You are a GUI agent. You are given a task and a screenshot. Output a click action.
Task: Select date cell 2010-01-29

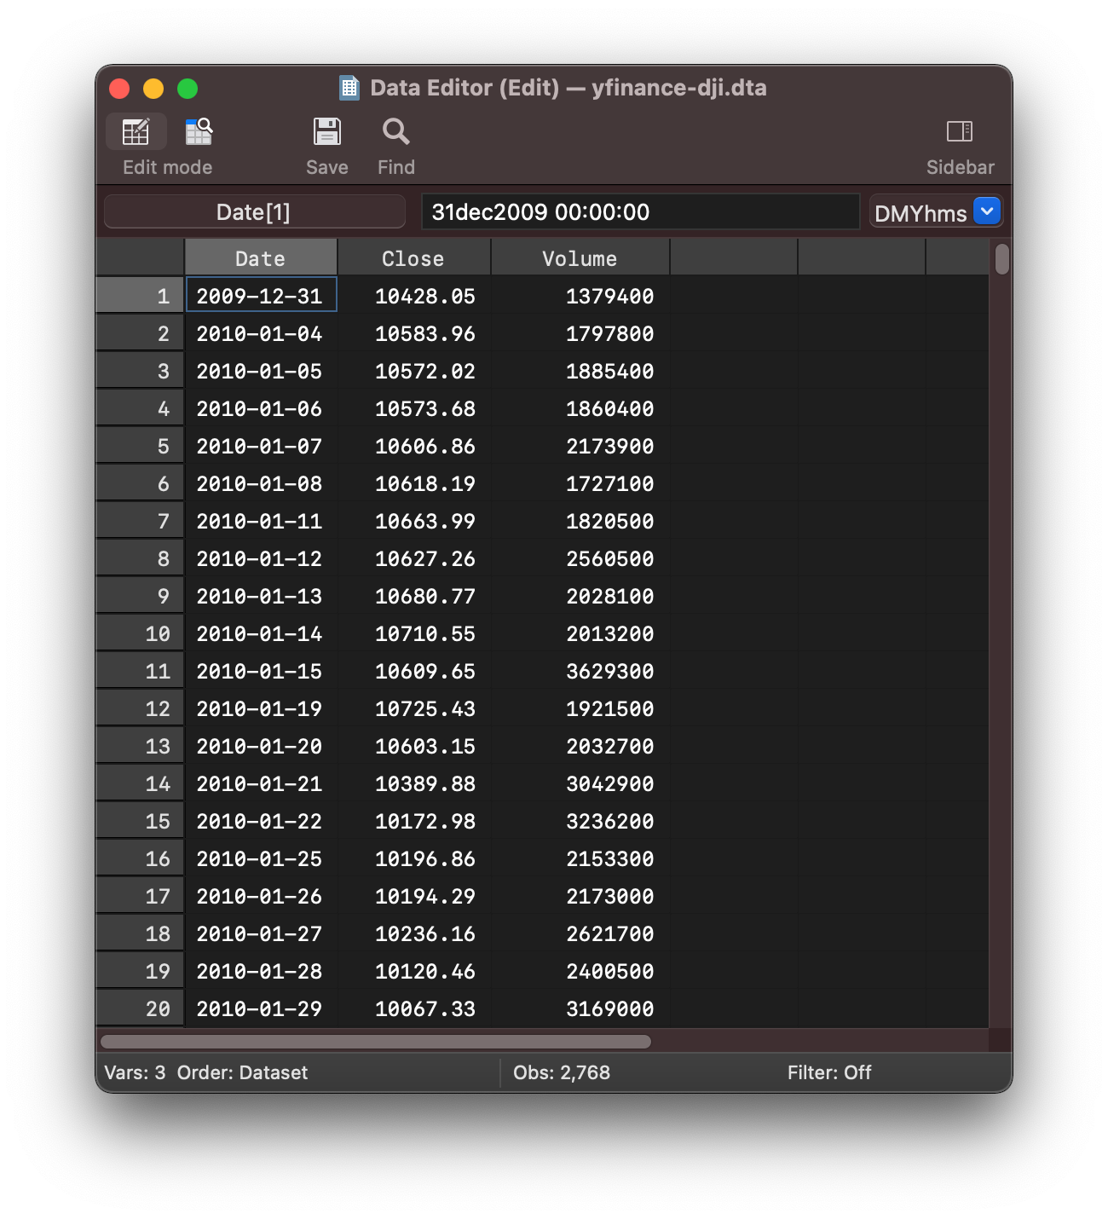coord(261,1008)
